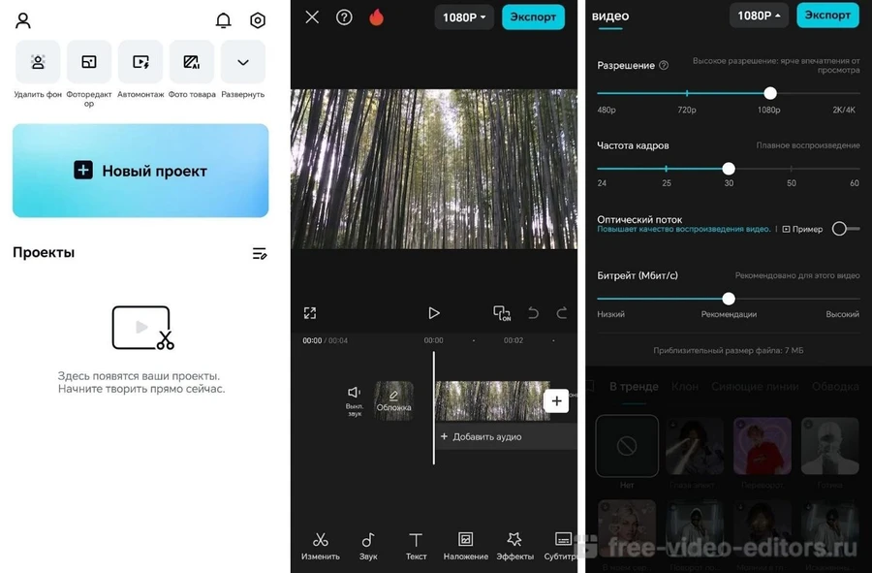Open the Фото товара AI tool
The image size is (872, 573).
(x=192, y=63)
